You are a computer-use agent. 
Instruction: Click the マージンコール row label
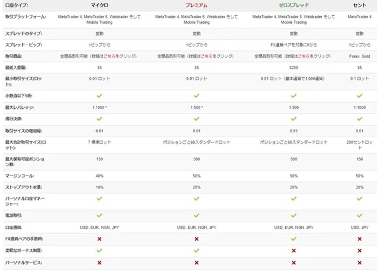19,176
